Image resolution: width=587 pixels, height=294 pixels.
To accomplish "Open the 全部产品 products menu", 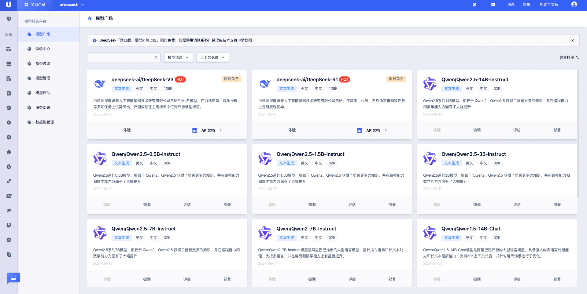I will click(35, 5).
